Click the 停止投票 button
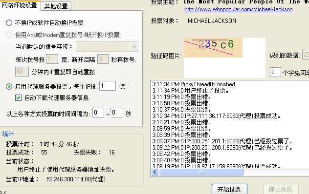This screenshot has width=309, height=194. [281, 189]
